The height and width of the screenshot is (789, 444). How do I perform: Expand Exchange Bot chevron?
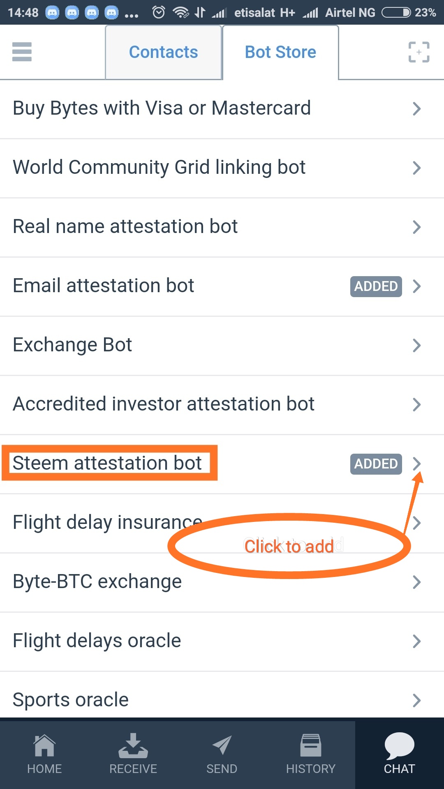click(417, 346)
